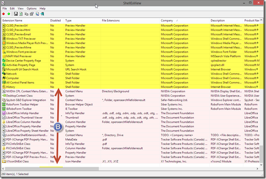Sort by the Product Name column header

tap(252, 21)
